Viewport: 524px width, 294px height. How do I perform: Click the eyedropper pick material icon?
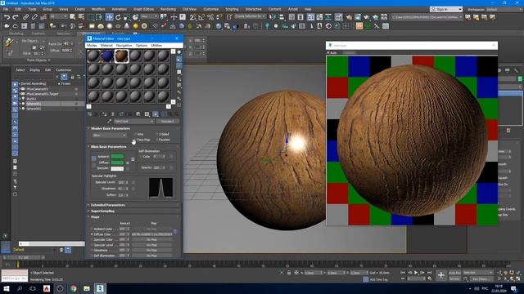[109, 122]
